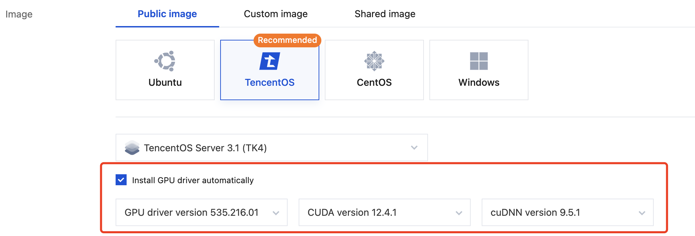Image resolution: width=695 pixels, height=236 pixels.
Task: Click the Windows logo icon
Action: pyautogui.click(x=479, y=61)
